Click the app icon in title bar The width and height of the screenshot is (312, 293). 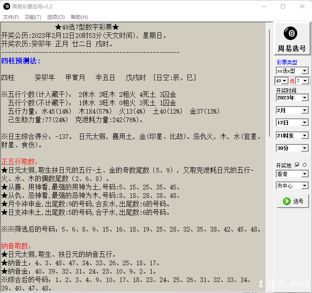[x=6, y=6]
